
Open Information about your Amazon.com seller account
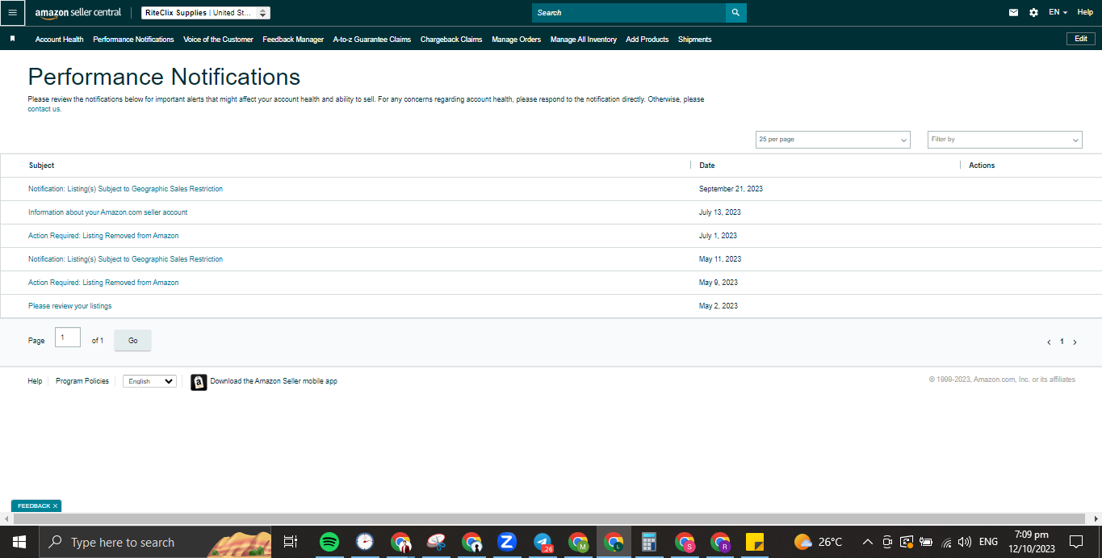108,212
